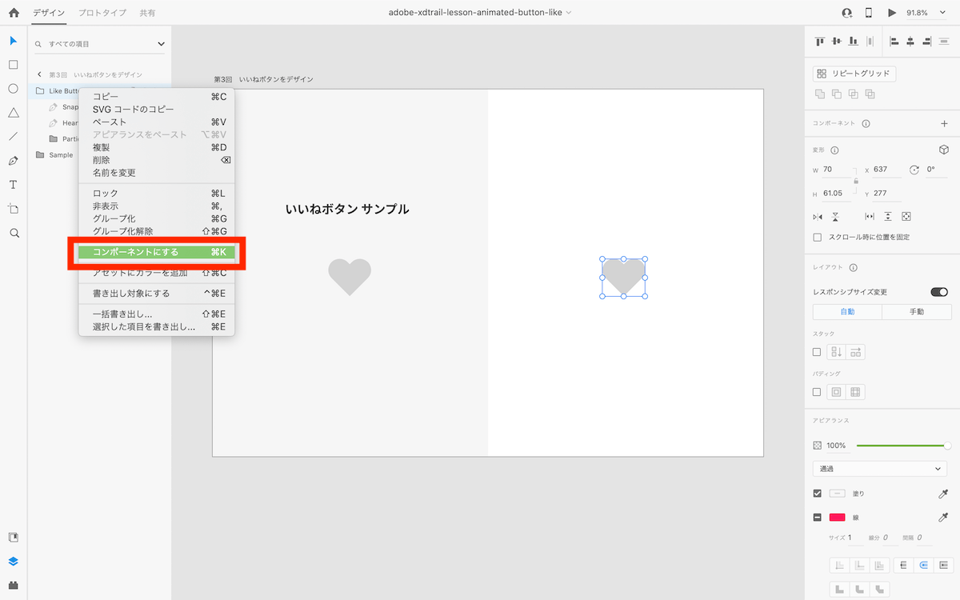Click the desktop preview play button
This screenshot has width=960, height=600.
(x=892, y=13)
